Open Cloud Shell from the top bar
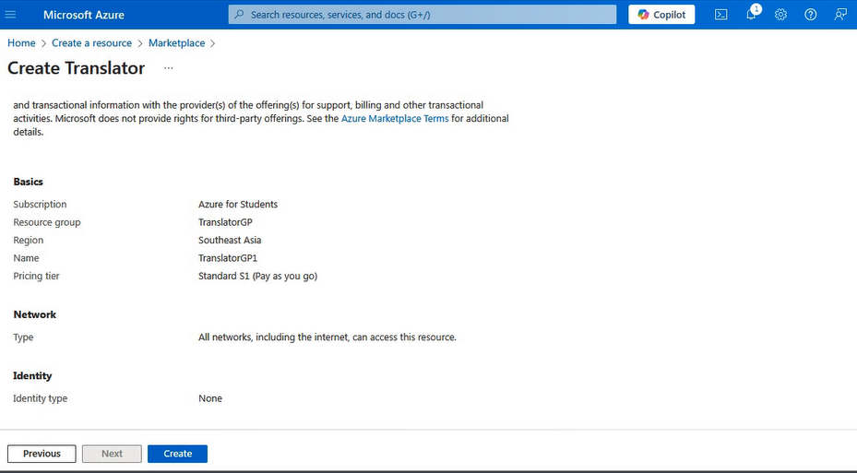The height and width of the screenshot is (473, 857). 720,15
